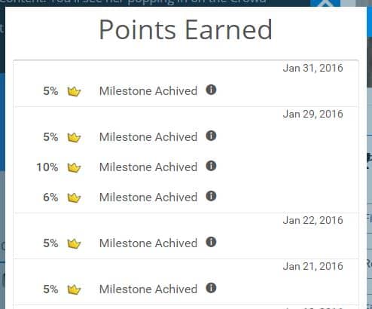Click the Jan 22, 2016 date label
Viewport: 372px width, 309px height.
point(313,220)
